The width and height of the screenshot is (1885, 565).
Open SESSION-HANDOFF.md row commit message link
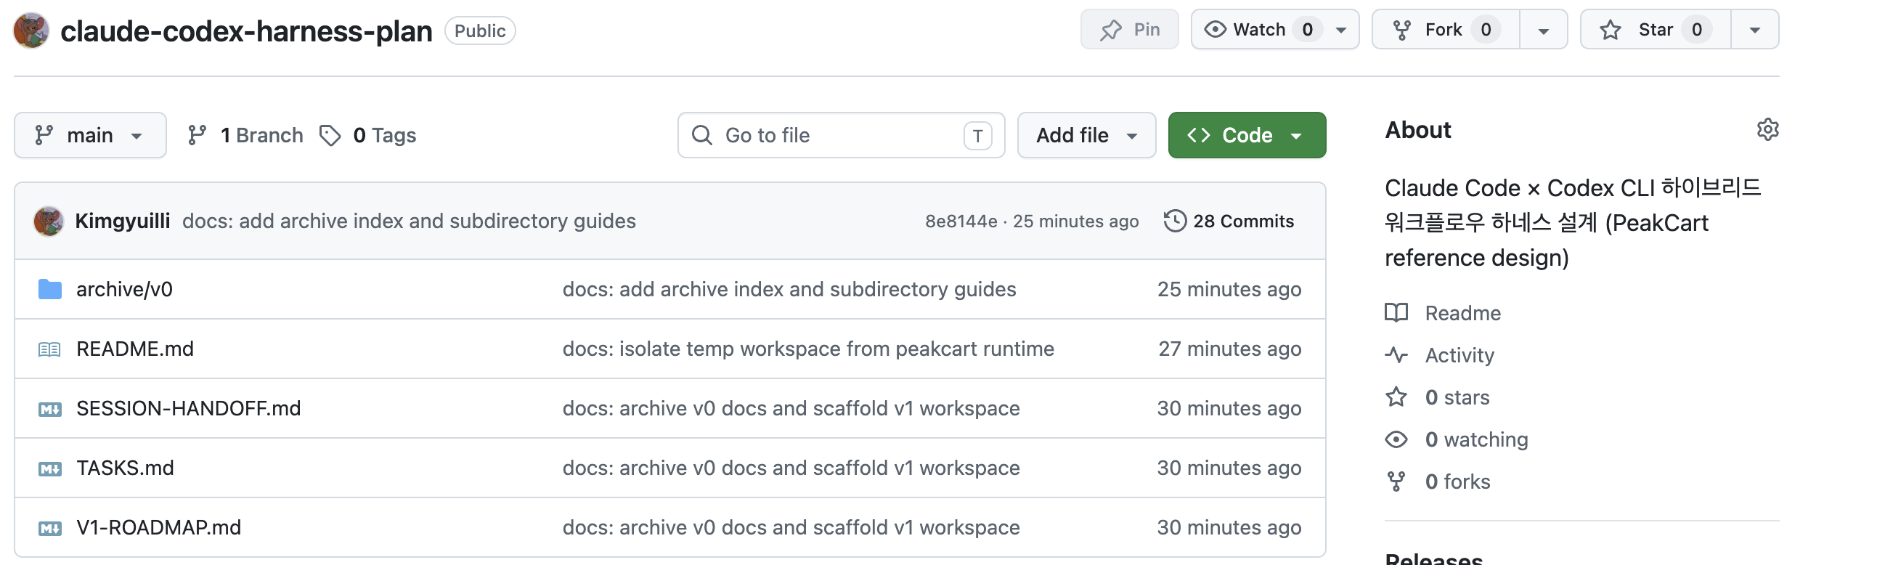pos(791,408)
